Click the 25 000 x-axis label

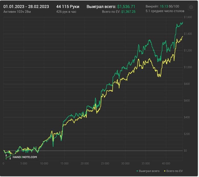click(x=105, y=163)
